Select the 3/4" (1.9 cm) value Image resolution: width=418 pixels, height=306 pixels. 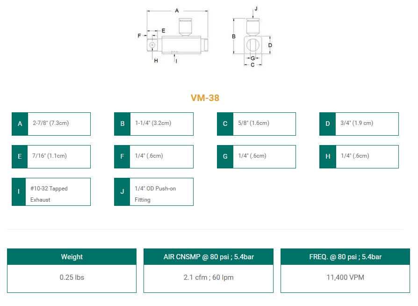click(x=358, y=123)
